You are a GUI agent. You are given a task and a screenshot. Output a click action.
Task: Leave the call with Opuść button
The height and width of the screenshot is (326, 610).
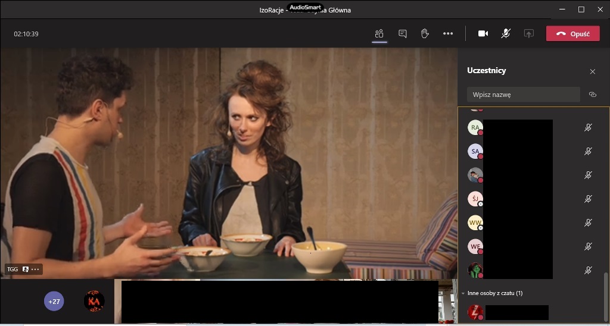[572, 34]
